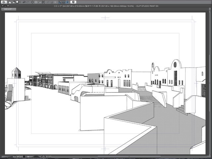Toggle Snap to Ruler
Screen dimensions: 212x159
point(60,2)
